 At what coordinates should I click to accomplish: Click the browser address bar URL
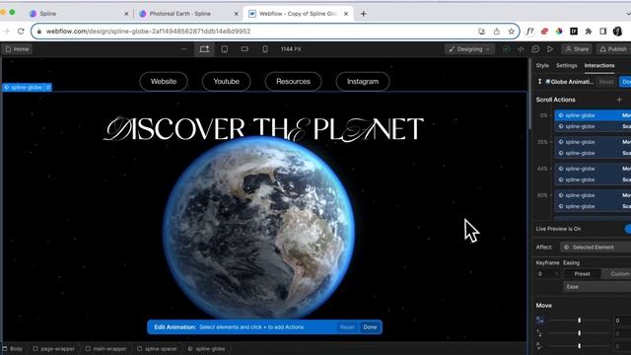[x=148, y=31]
